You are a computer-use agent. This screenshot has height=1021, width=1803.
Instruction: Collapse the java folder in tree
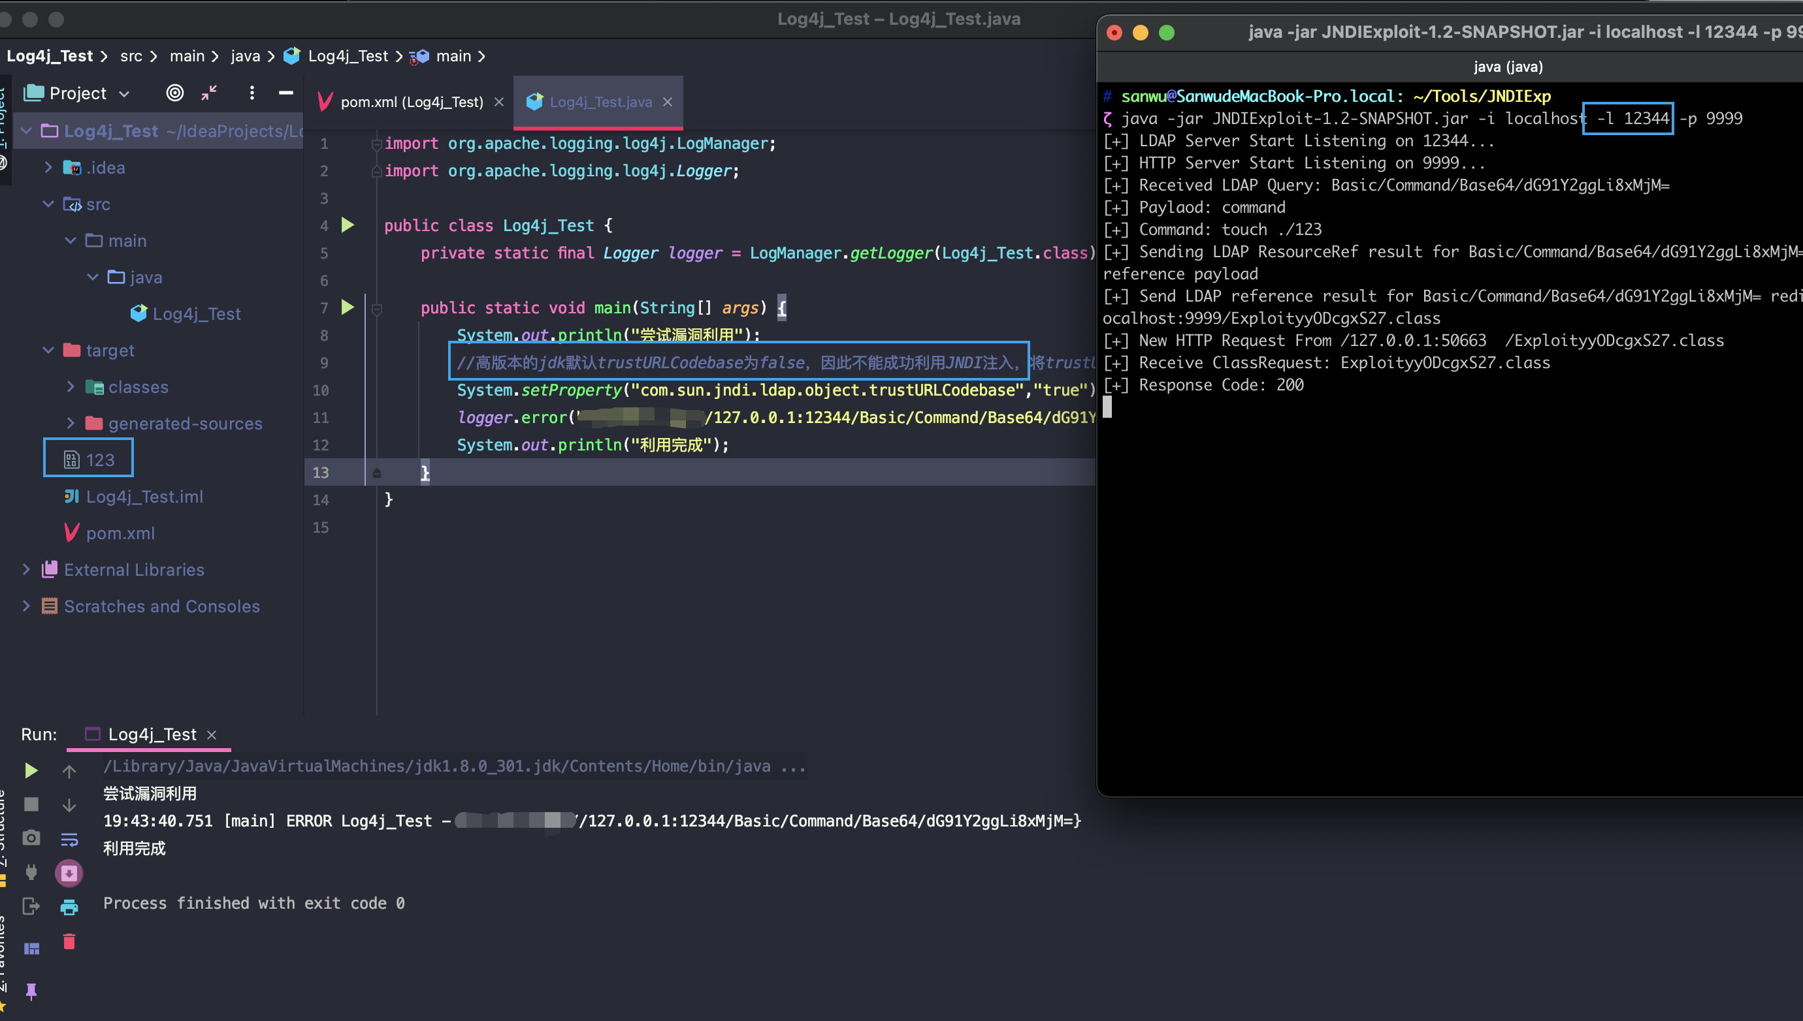[93, 277]
